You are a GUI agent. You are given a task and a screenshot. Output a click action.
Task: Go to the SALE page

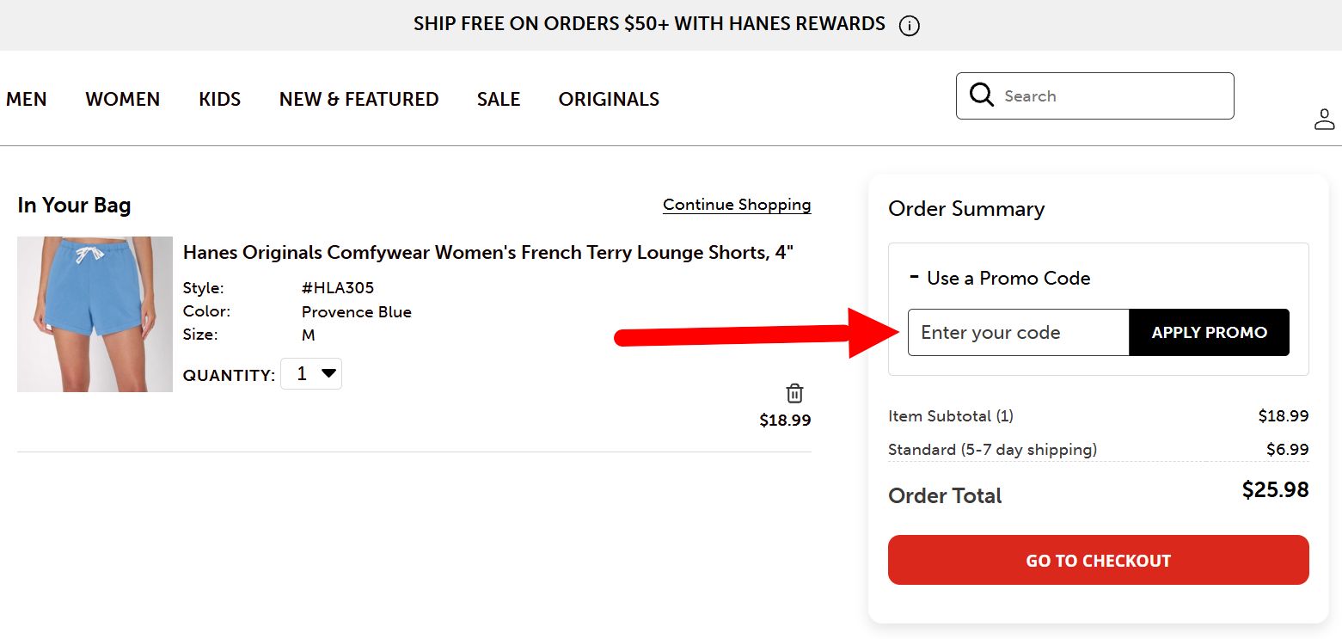pyautogui.click(x=499, y=99)
